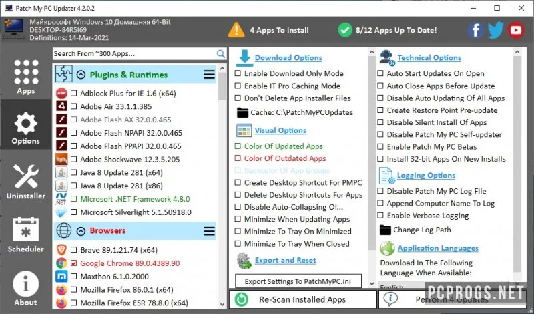The image size is (534, 314).
Task: Open the Technical Options link
Action: tap(429, 58)
